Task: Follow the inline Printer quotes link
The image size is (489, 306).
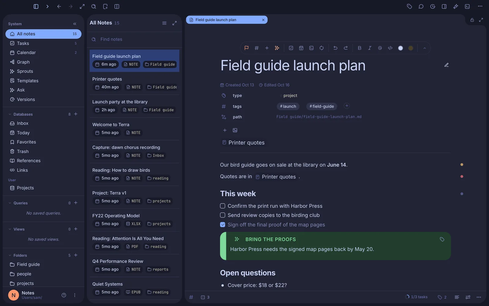Action: tap(276, 177)
